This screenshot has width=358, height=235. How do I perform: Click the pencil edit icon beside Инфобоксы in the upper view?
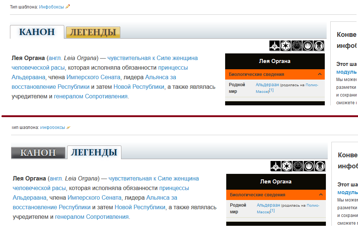68,7
